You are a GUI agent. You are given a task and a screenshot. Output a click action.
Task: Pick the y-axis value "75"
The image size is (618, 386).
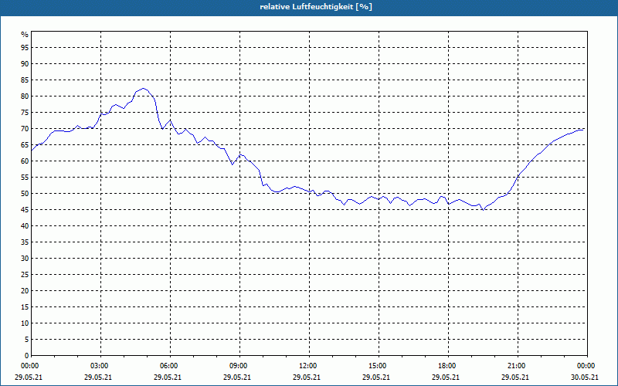(25, 112)
